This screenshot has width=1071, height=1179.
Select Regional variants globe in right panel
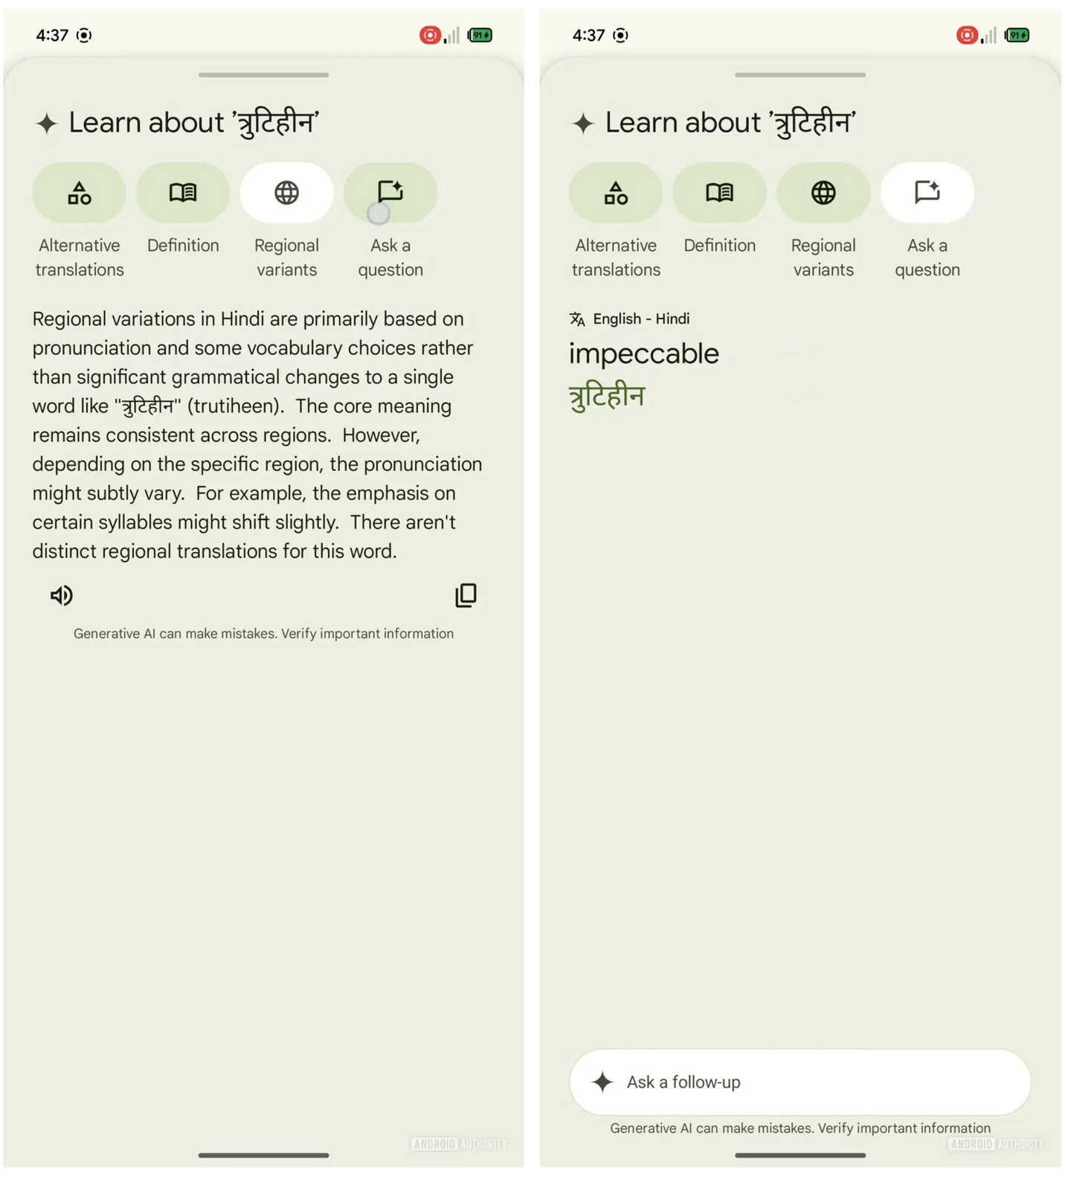(x=823, y=193)
